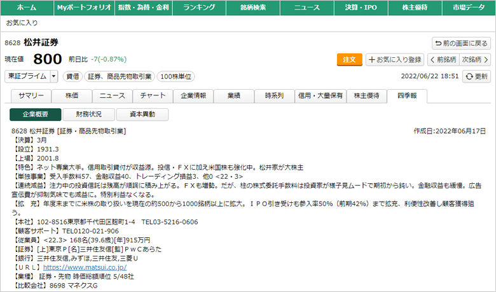Switch to the 業績 tab
Viewport: 496px width, 292px height.
[x=234, y=96]
